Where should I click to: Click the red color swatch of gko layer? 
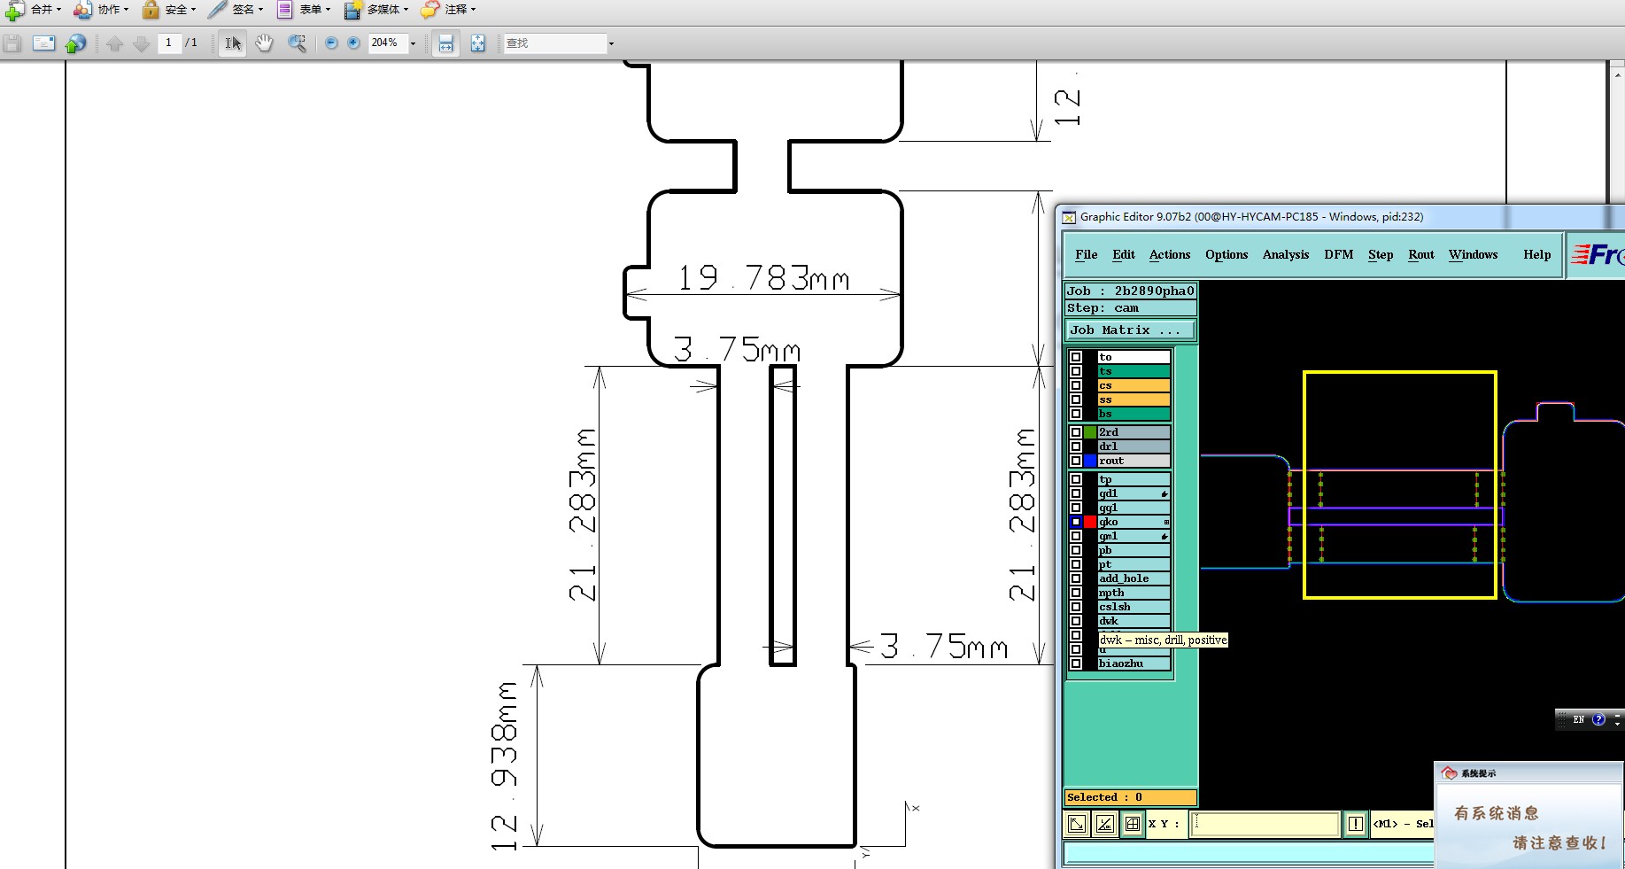coord(1090,522)
